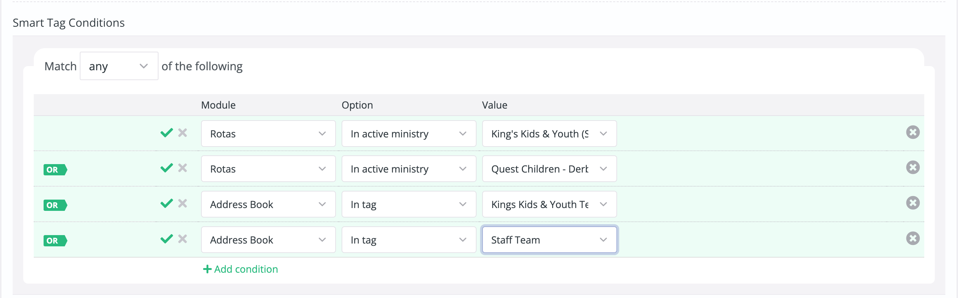Click Add condition link
The width and height of the screenshot is (958, 298).
[x=240, y=269]
